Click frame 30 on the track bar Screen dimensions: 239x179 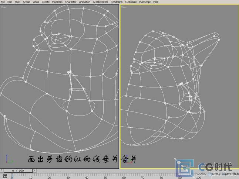click(68, 178)
